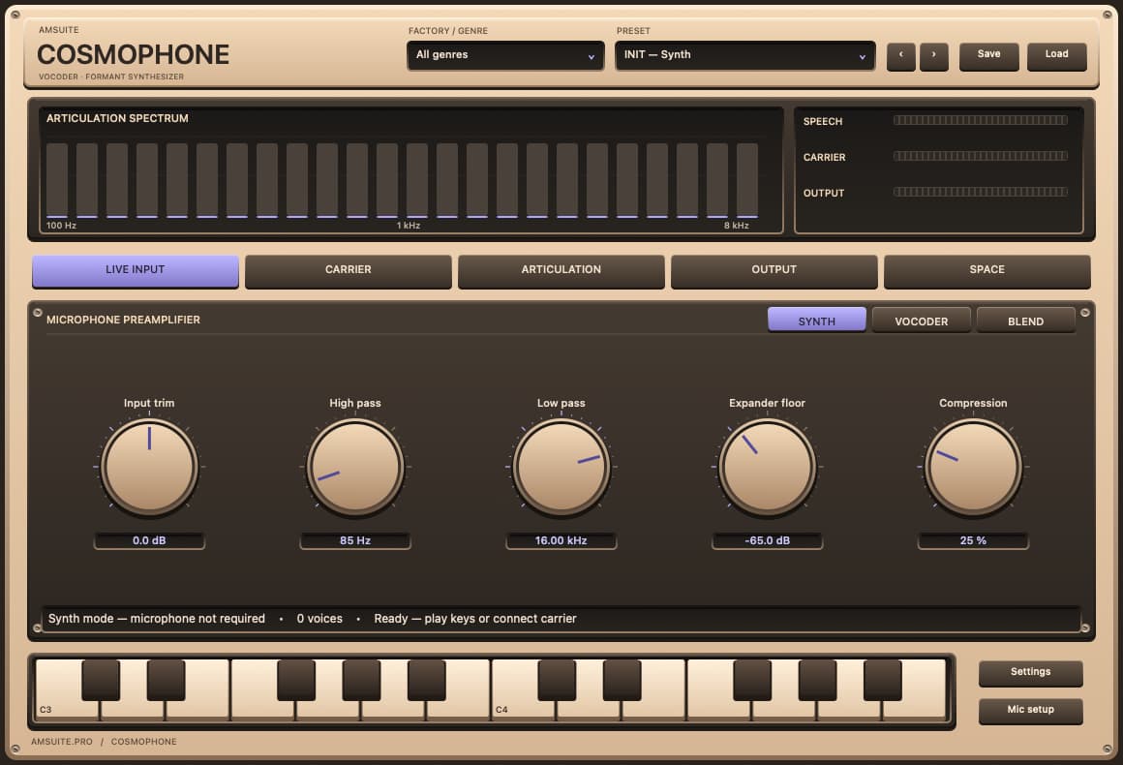This screenshot has width=1123, height=765.
Task: Open Mic setup
Action: tap(1031, 711)
